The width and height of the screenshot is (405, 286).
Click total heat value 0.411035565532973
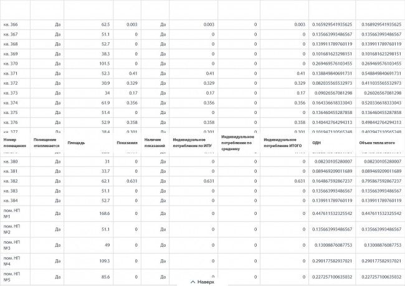pos(381,83)
